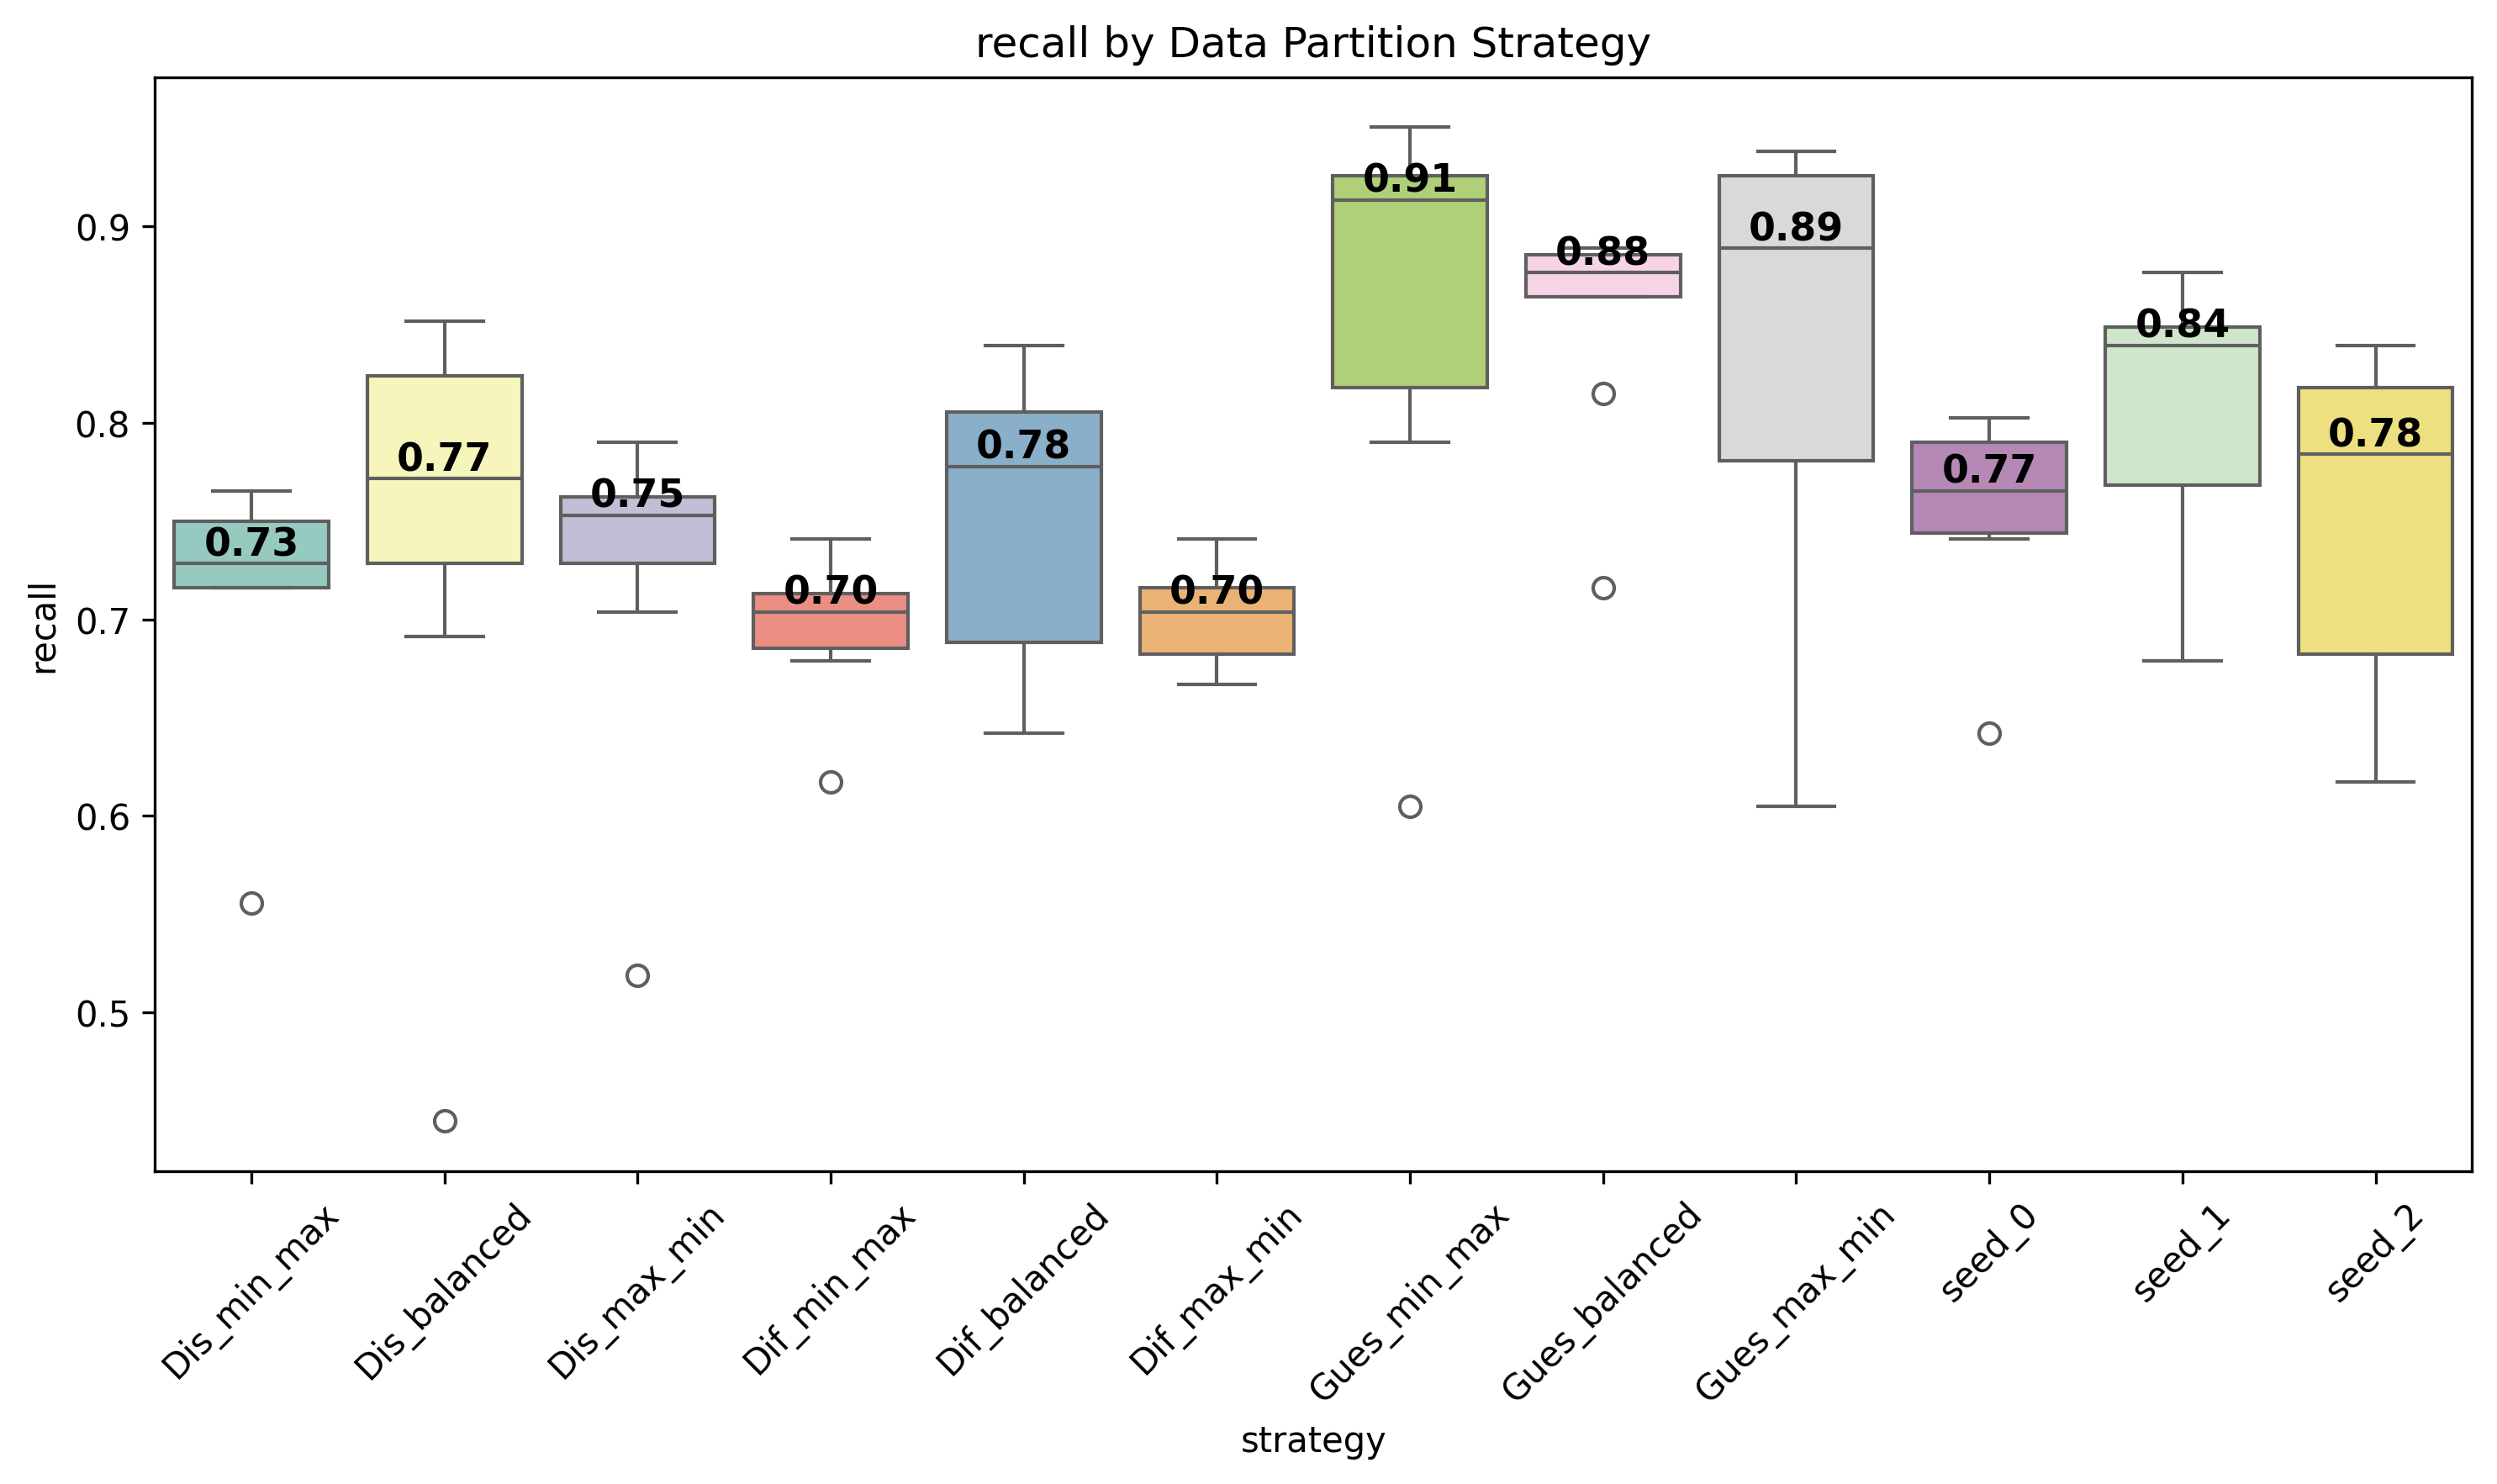Click the lowest outlier under Dis_balanced

(x=445, y=1121)
